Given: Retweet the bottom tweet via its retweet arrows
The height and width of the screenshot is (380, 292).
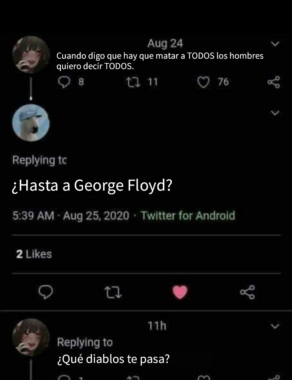Looking at the screenshot, I should (133, 377).
